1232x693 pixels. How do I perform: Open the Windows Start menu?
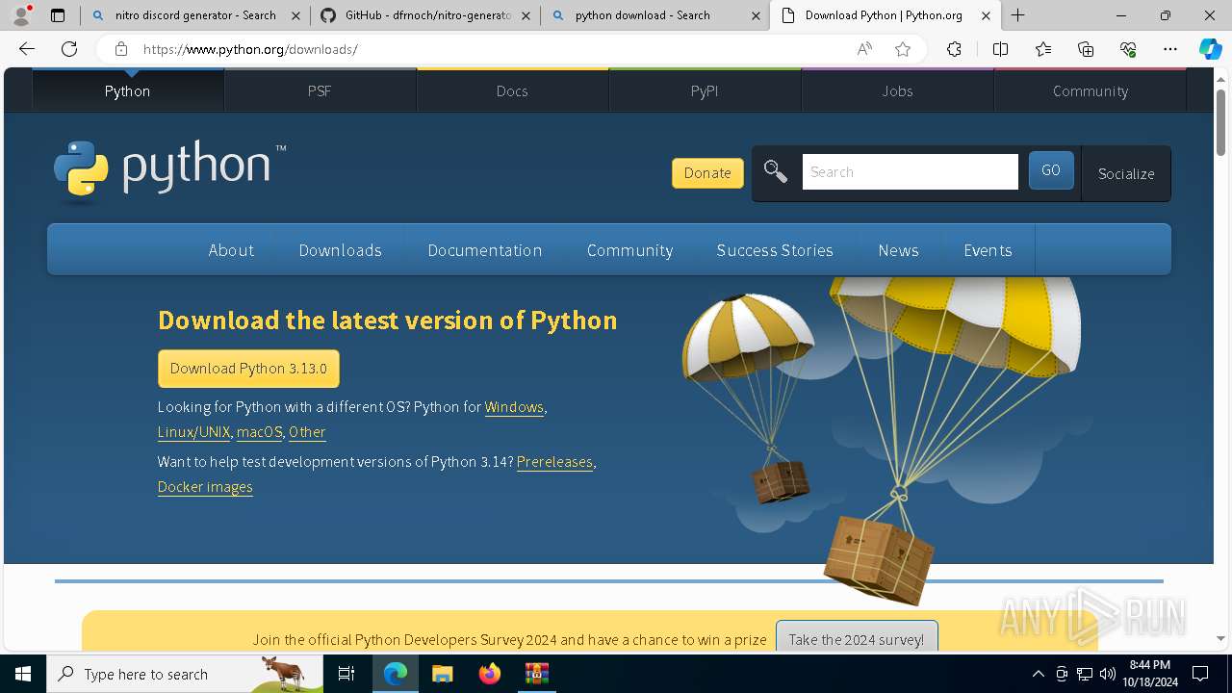(23, 674)
